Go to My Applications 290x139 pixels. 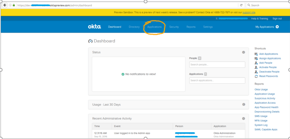tap(265, 27)
